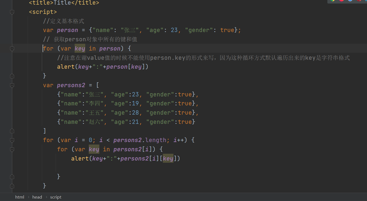Collapse the <script> tag fold marker
Screen dimensions: 367x201
pos(12,12)
